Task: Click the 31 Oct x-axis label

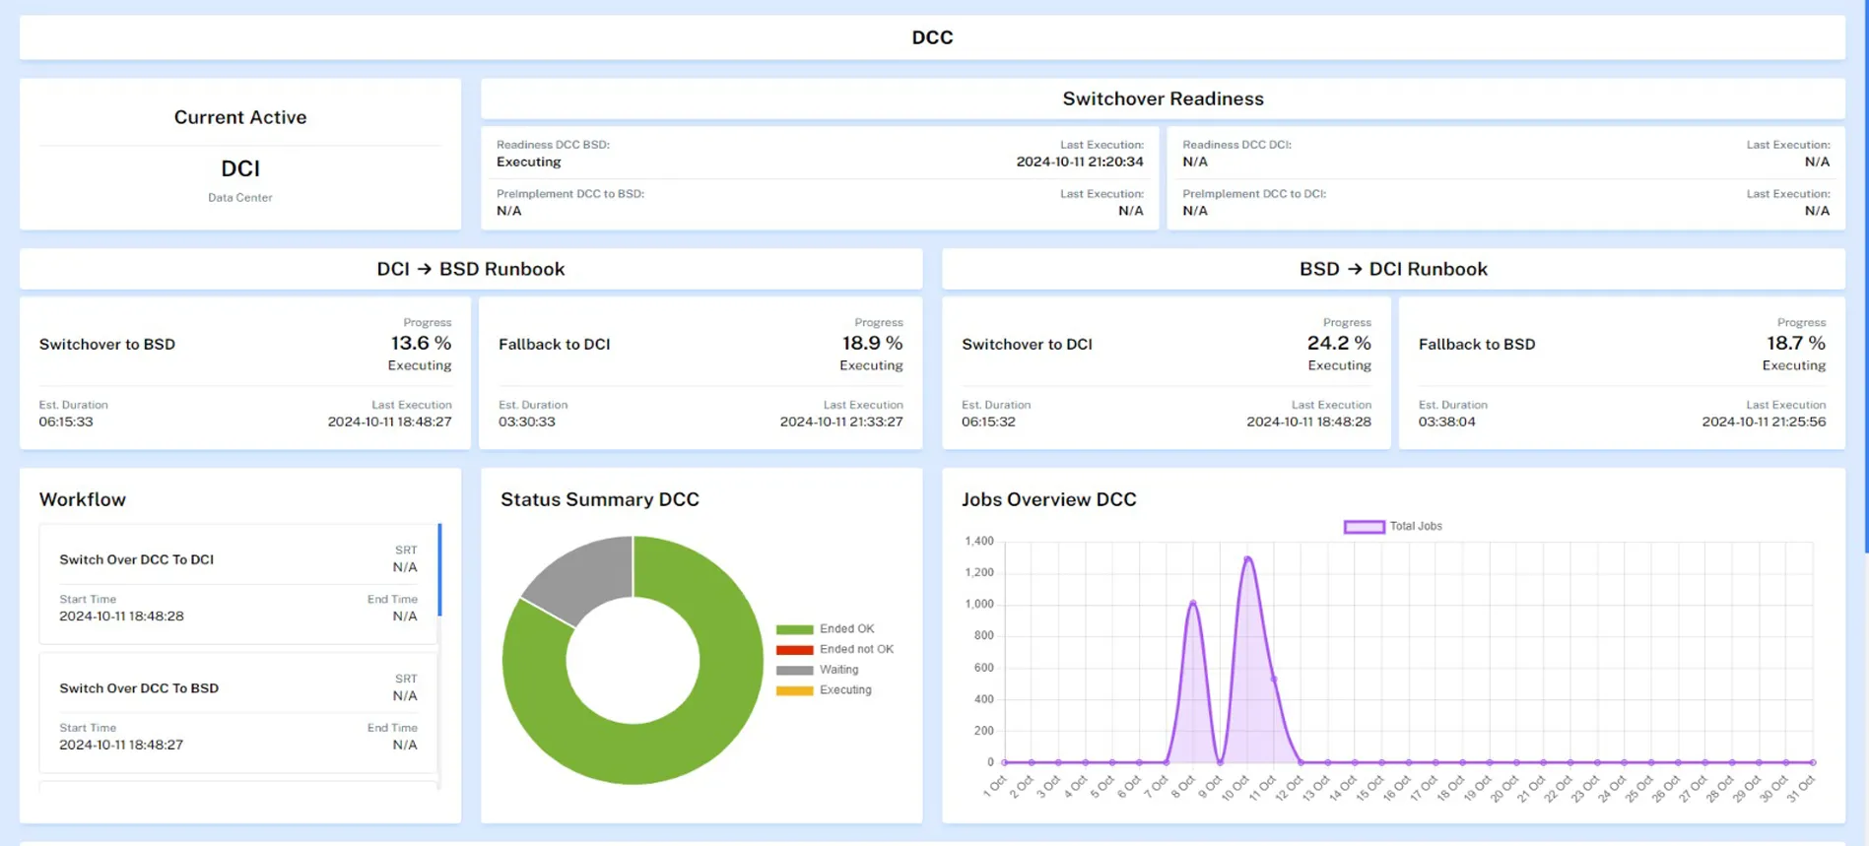Action: [1800, 789]
